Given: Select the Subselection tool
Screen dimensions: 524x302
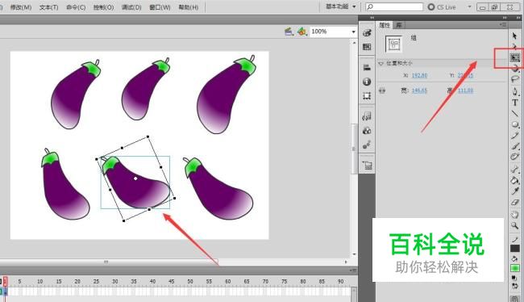Looking at the screenshot, I should [x=514, y=47].
